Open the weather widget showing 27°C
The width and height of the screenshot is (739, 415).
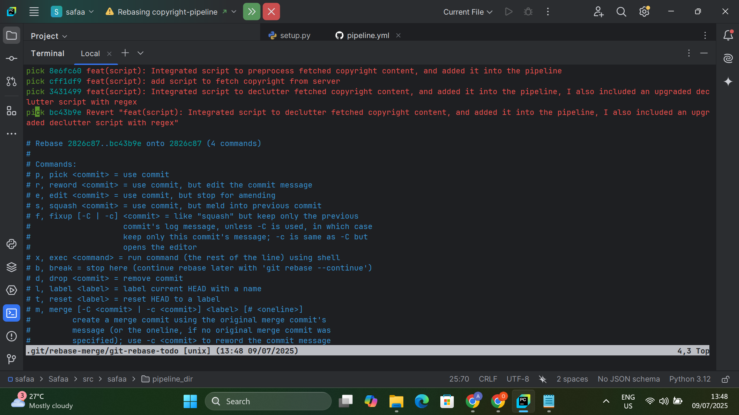click(x=42, y=401)
